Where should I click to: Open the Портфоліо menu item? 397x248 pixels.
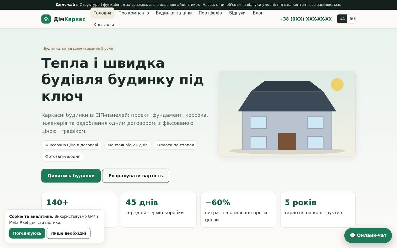[x=210, y=13]
